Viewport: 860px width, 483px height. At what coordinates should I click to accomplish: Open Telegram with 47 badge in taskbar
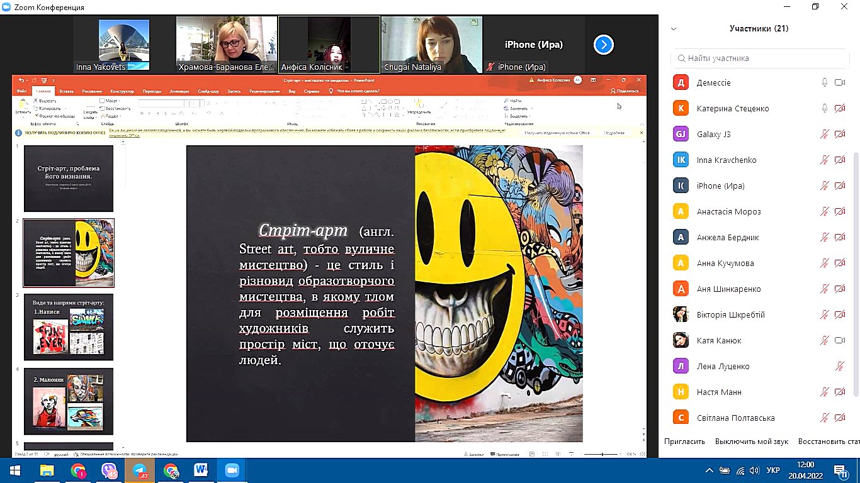[x=140, y=470]
